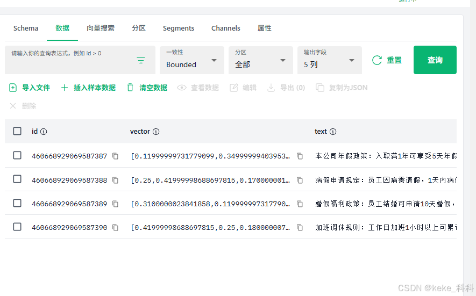
Task: Show info for the id column
Action: tap(44, 132)
